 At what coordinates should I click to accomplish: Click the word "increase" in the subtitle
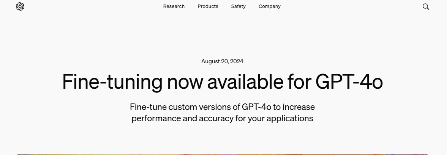(x=299, y=107)
